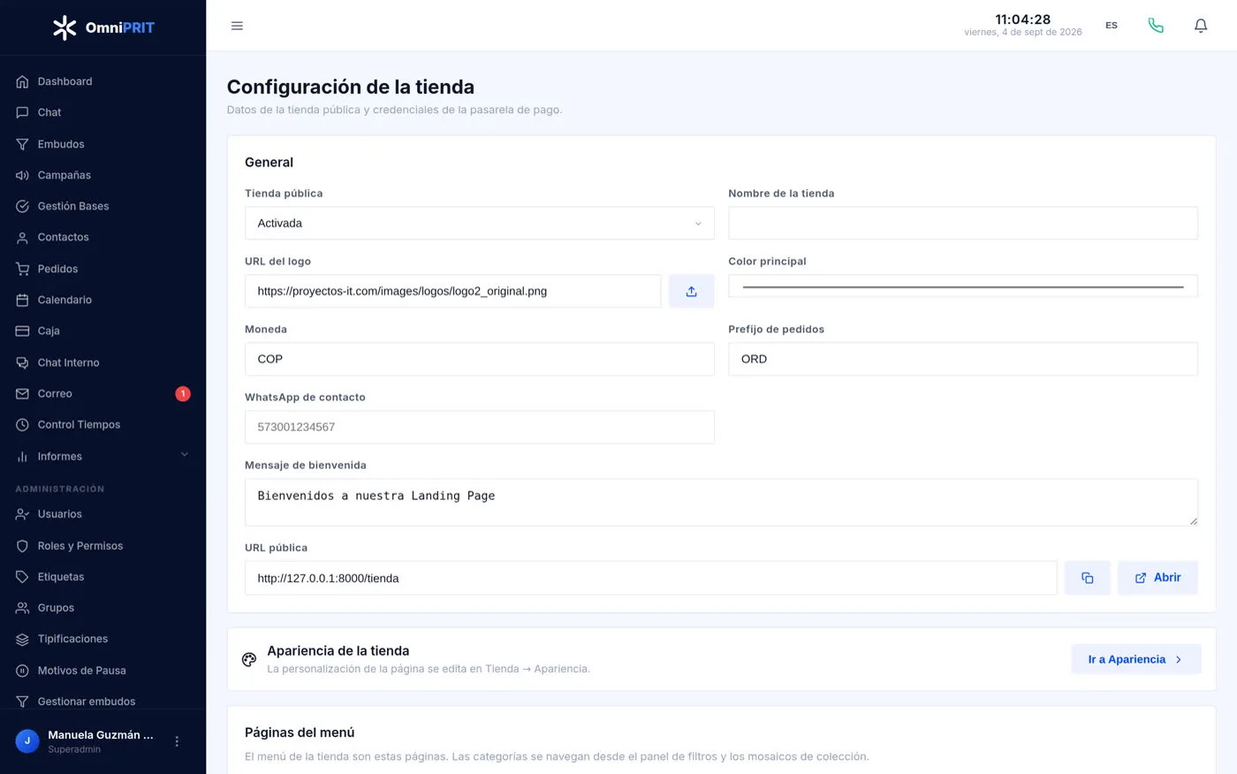Image resolution: width=1237 pixels, height=774 pixels.
Task: Click the Prefijo de pedidos field
Action: 963,359
